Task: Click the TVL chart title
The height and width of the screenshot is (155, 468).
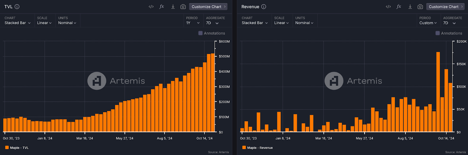Action: (x=8, y=7)
